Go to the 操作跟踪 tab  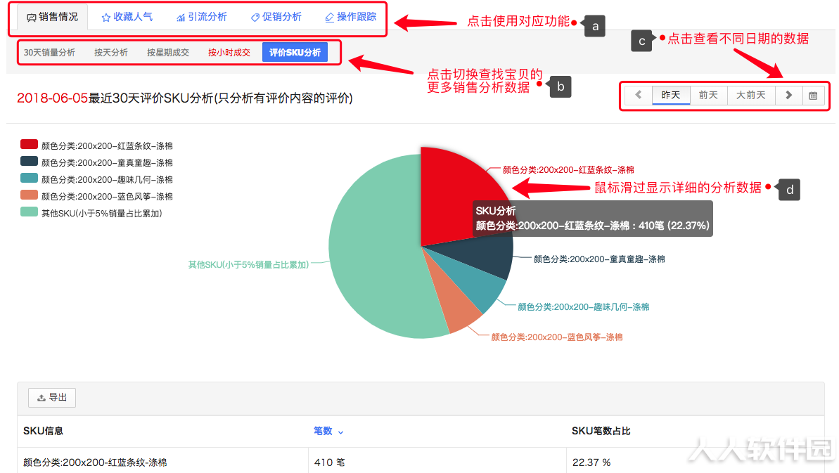tap(351, 17)
